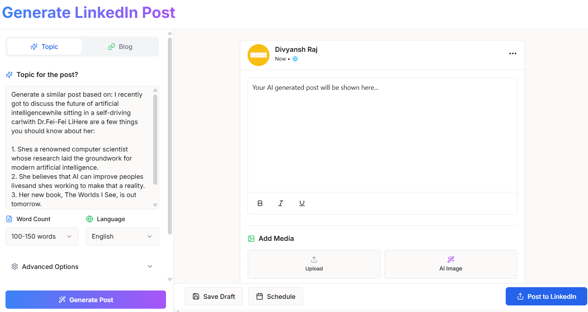
Task: Click Post to LinkedIn button
Action: (x=546, y=296)
